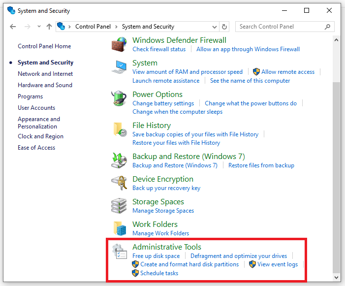Expand the address bar history dropdown

[214, 27]
